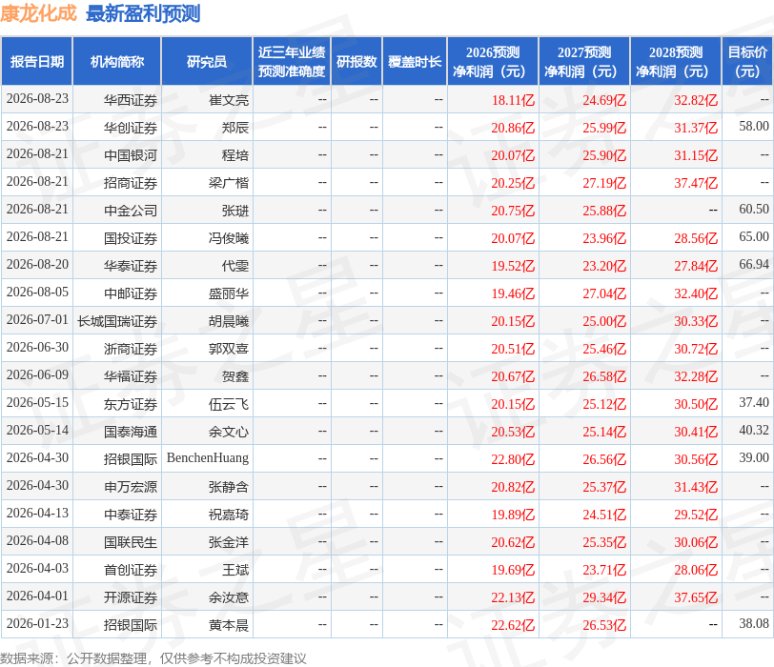The image size is (774, 667).
Task: Click 长城国瑞证券 institution name
Action: 117,321
